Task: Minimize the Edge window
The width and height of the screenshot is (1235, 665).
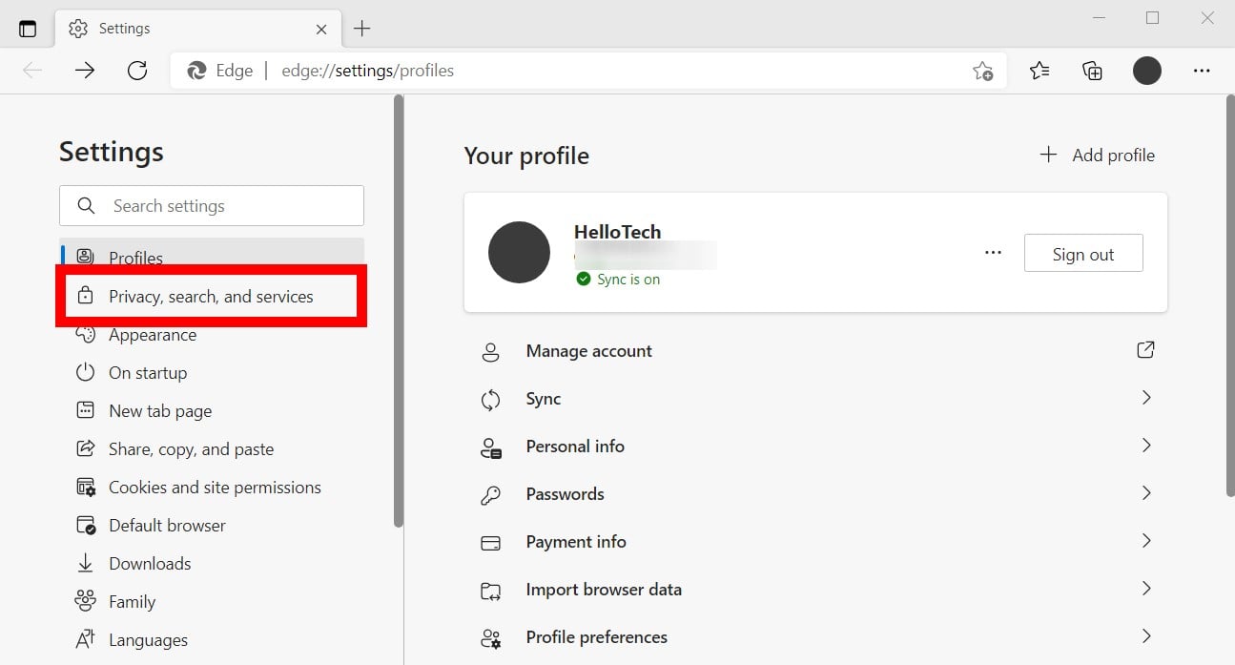Action: (x=1099, y=18)
